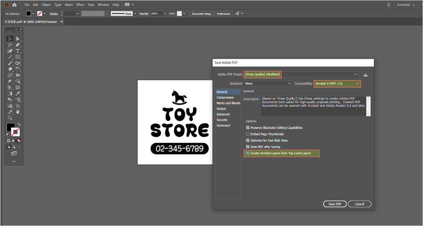
Task: Click the Change Screen Mode icon
Action: pos(14,153)
